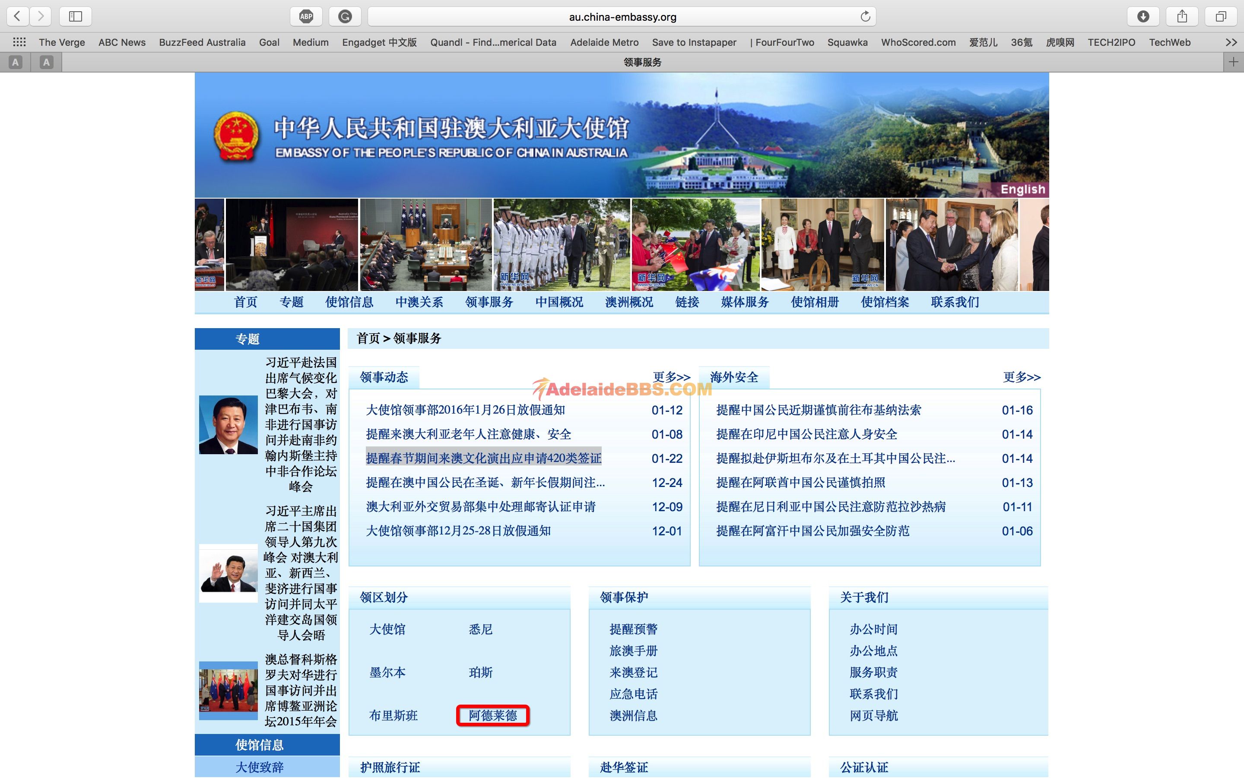Click the Grammarly extension icon
The height and width of the screenshot is (778, 1244).
click(345, 16)
